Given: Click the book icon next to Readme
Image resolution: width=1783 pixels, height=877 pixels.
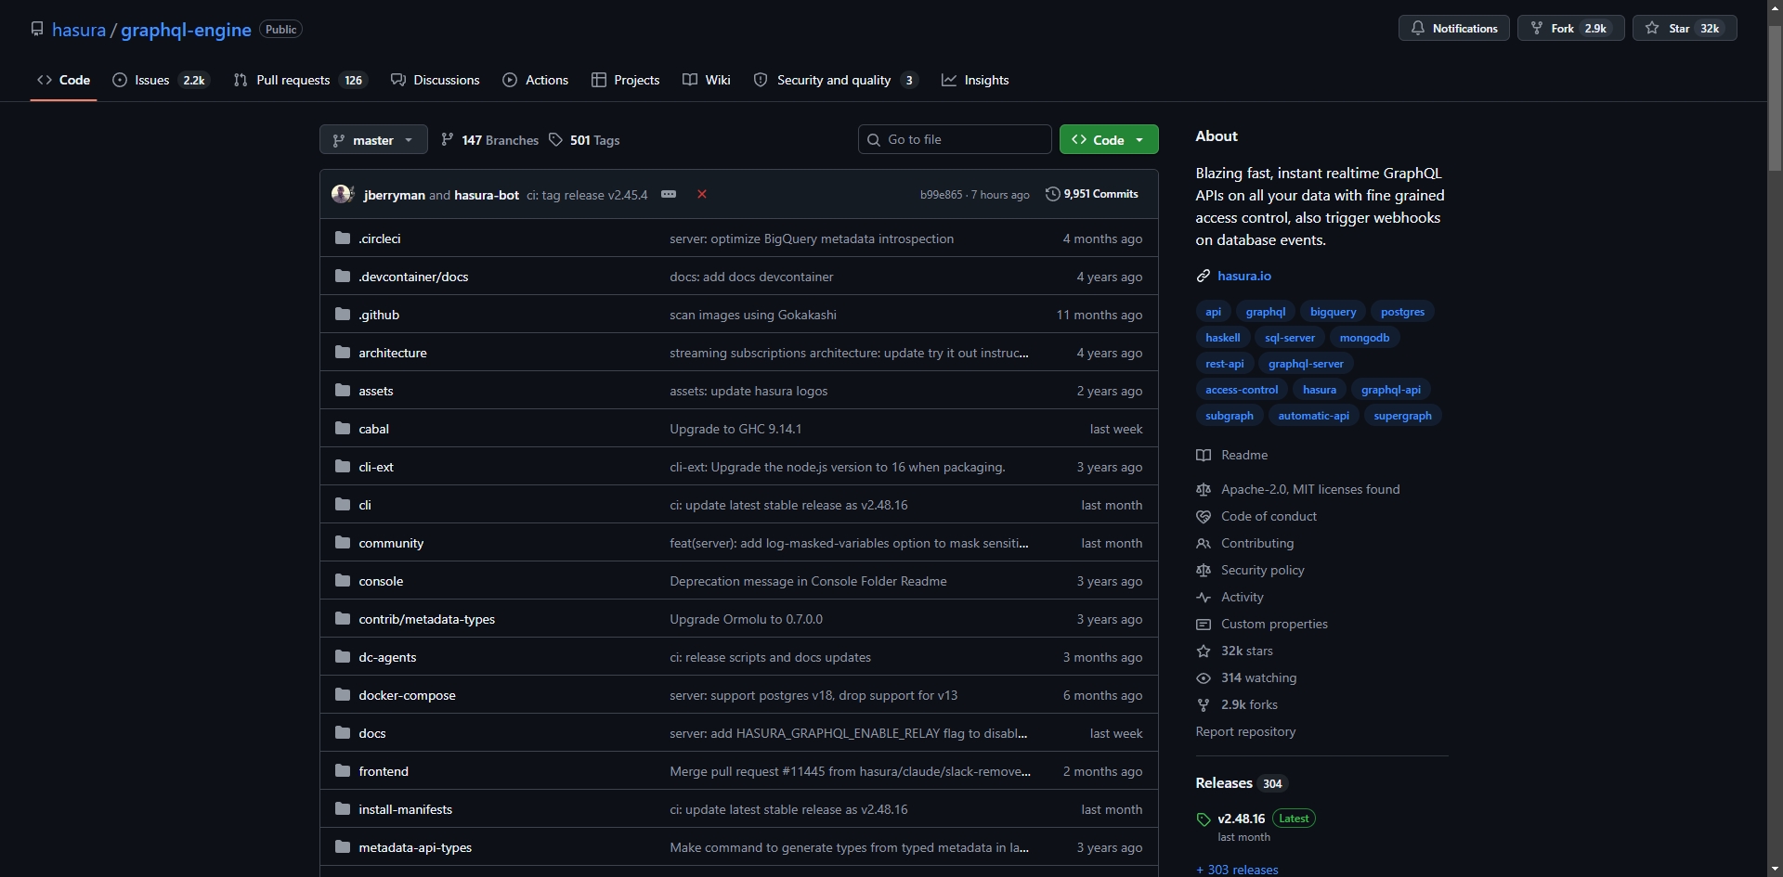Looking at the screenshot, I should [x=1204, y=455].
